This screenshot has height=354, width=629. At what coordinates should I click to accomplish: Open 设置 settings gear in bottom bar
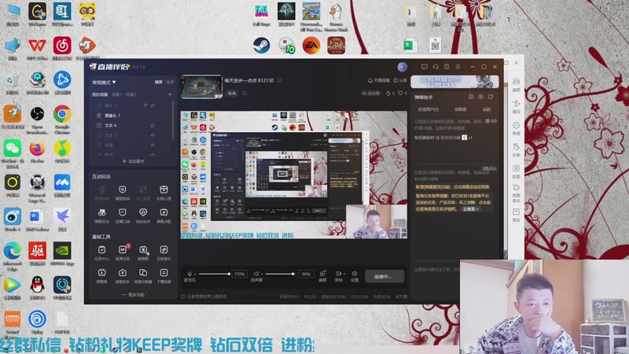click(355, 276)
